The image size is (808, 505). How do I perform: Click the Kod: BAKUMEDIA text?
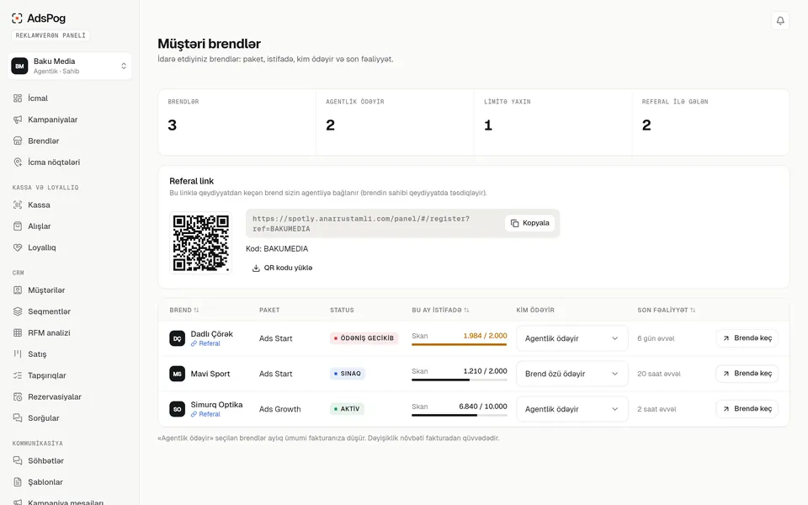tap(277, 249)
